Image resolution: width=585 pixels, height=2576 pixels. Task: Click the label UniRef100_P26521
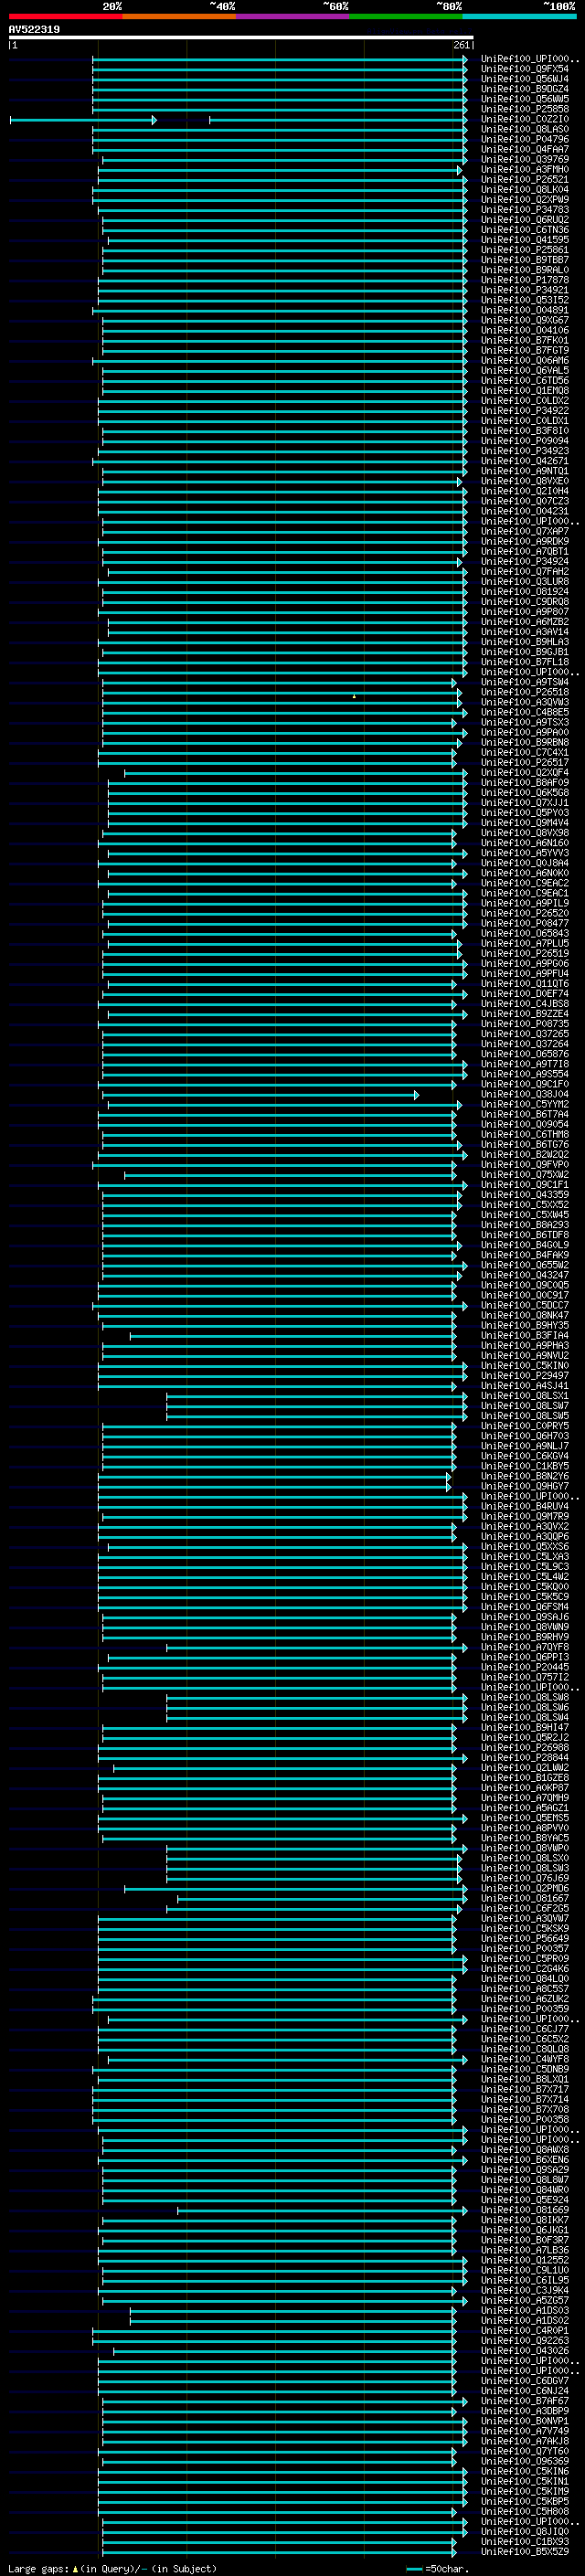[525, 180]
